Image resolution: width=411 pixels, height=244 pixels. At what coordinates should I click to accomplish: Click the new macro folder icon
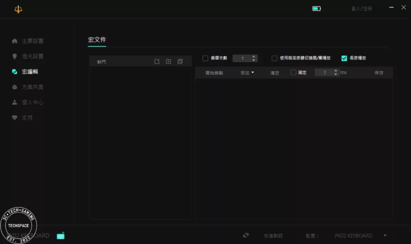coord(169,62)
